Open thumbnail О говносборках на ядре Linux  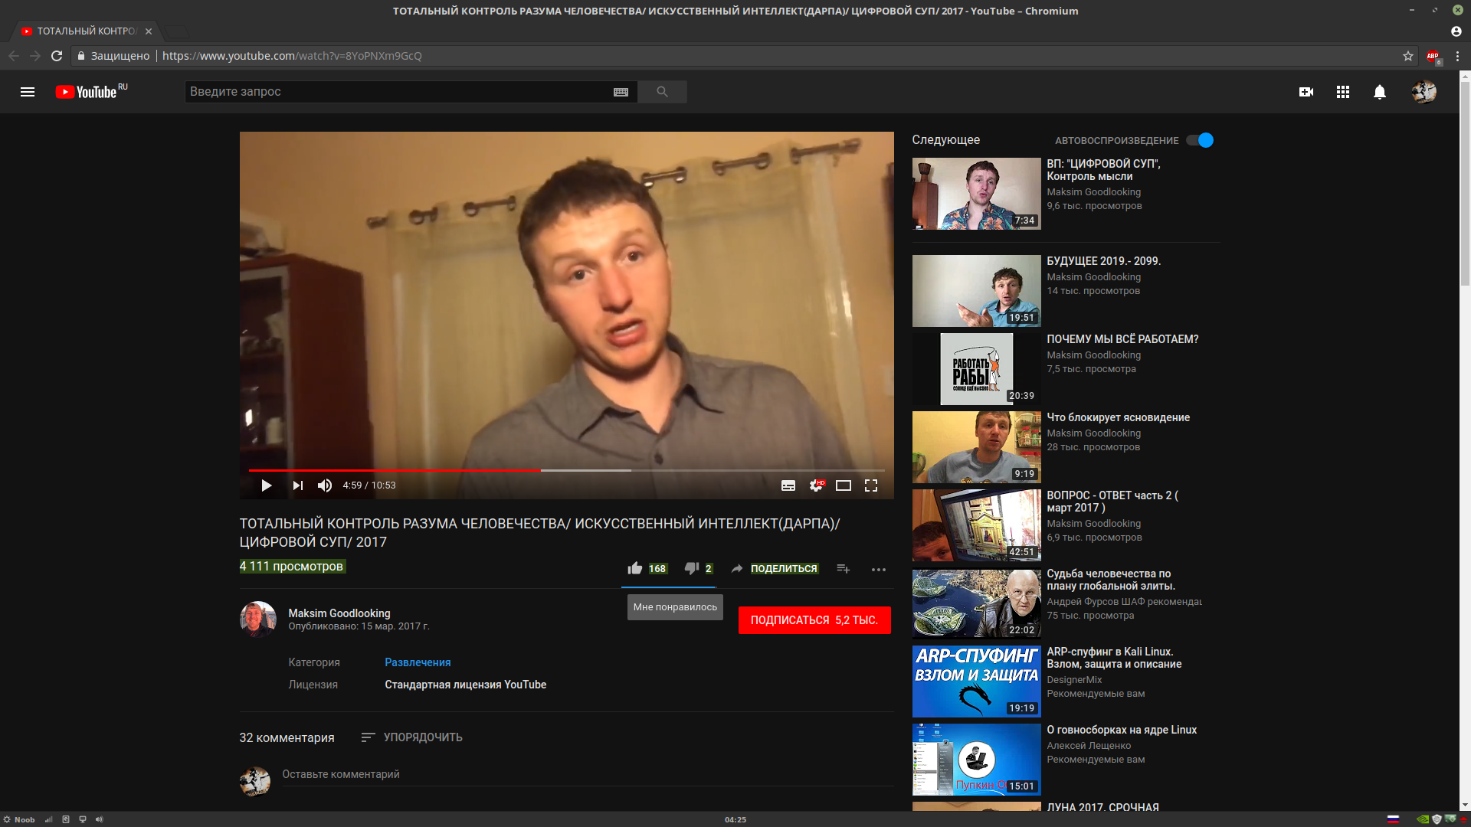(x=976, y=760)
